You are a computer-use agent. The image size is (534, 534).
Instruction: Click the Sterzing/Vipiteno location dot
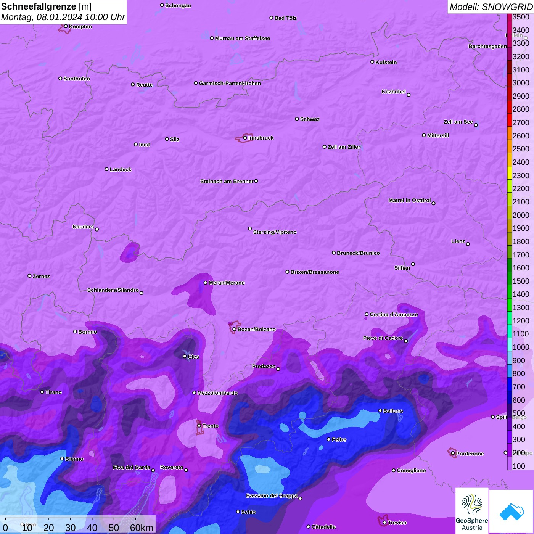click(x=250, y=228)
